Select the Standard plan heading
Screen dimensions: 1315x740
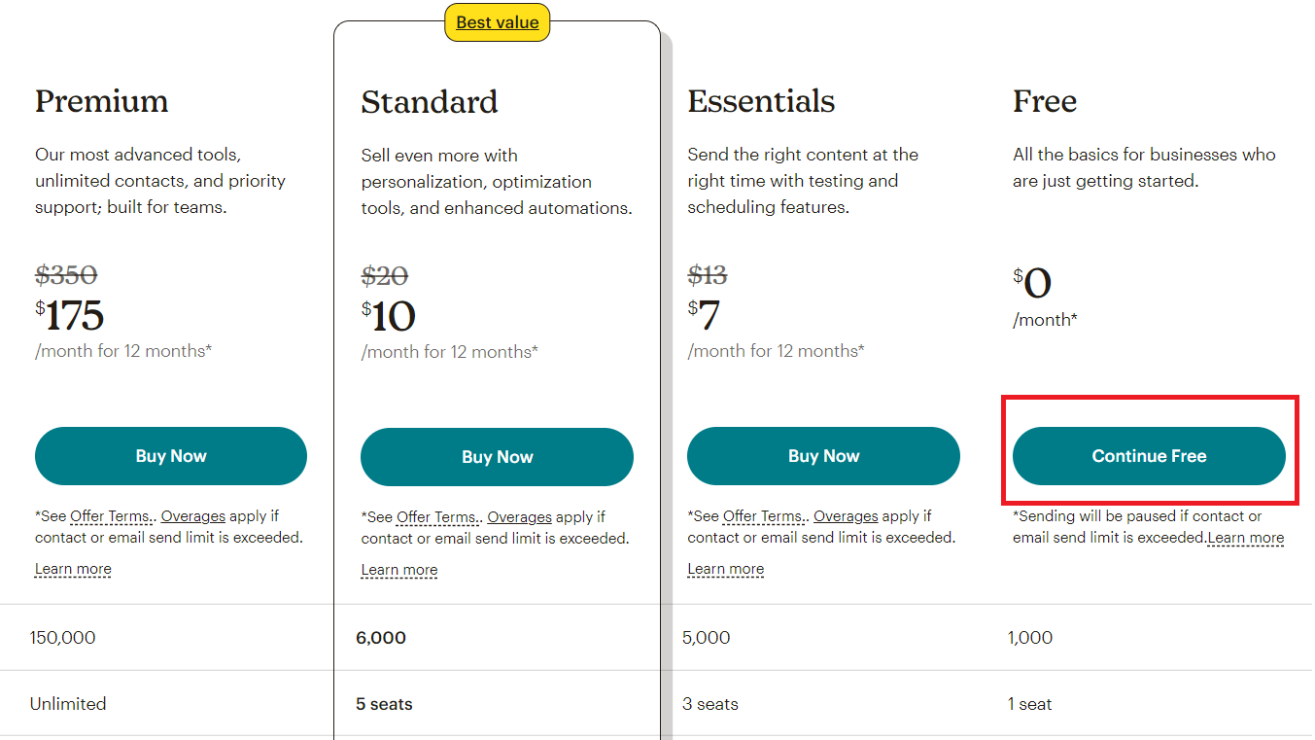click(430, 102)
